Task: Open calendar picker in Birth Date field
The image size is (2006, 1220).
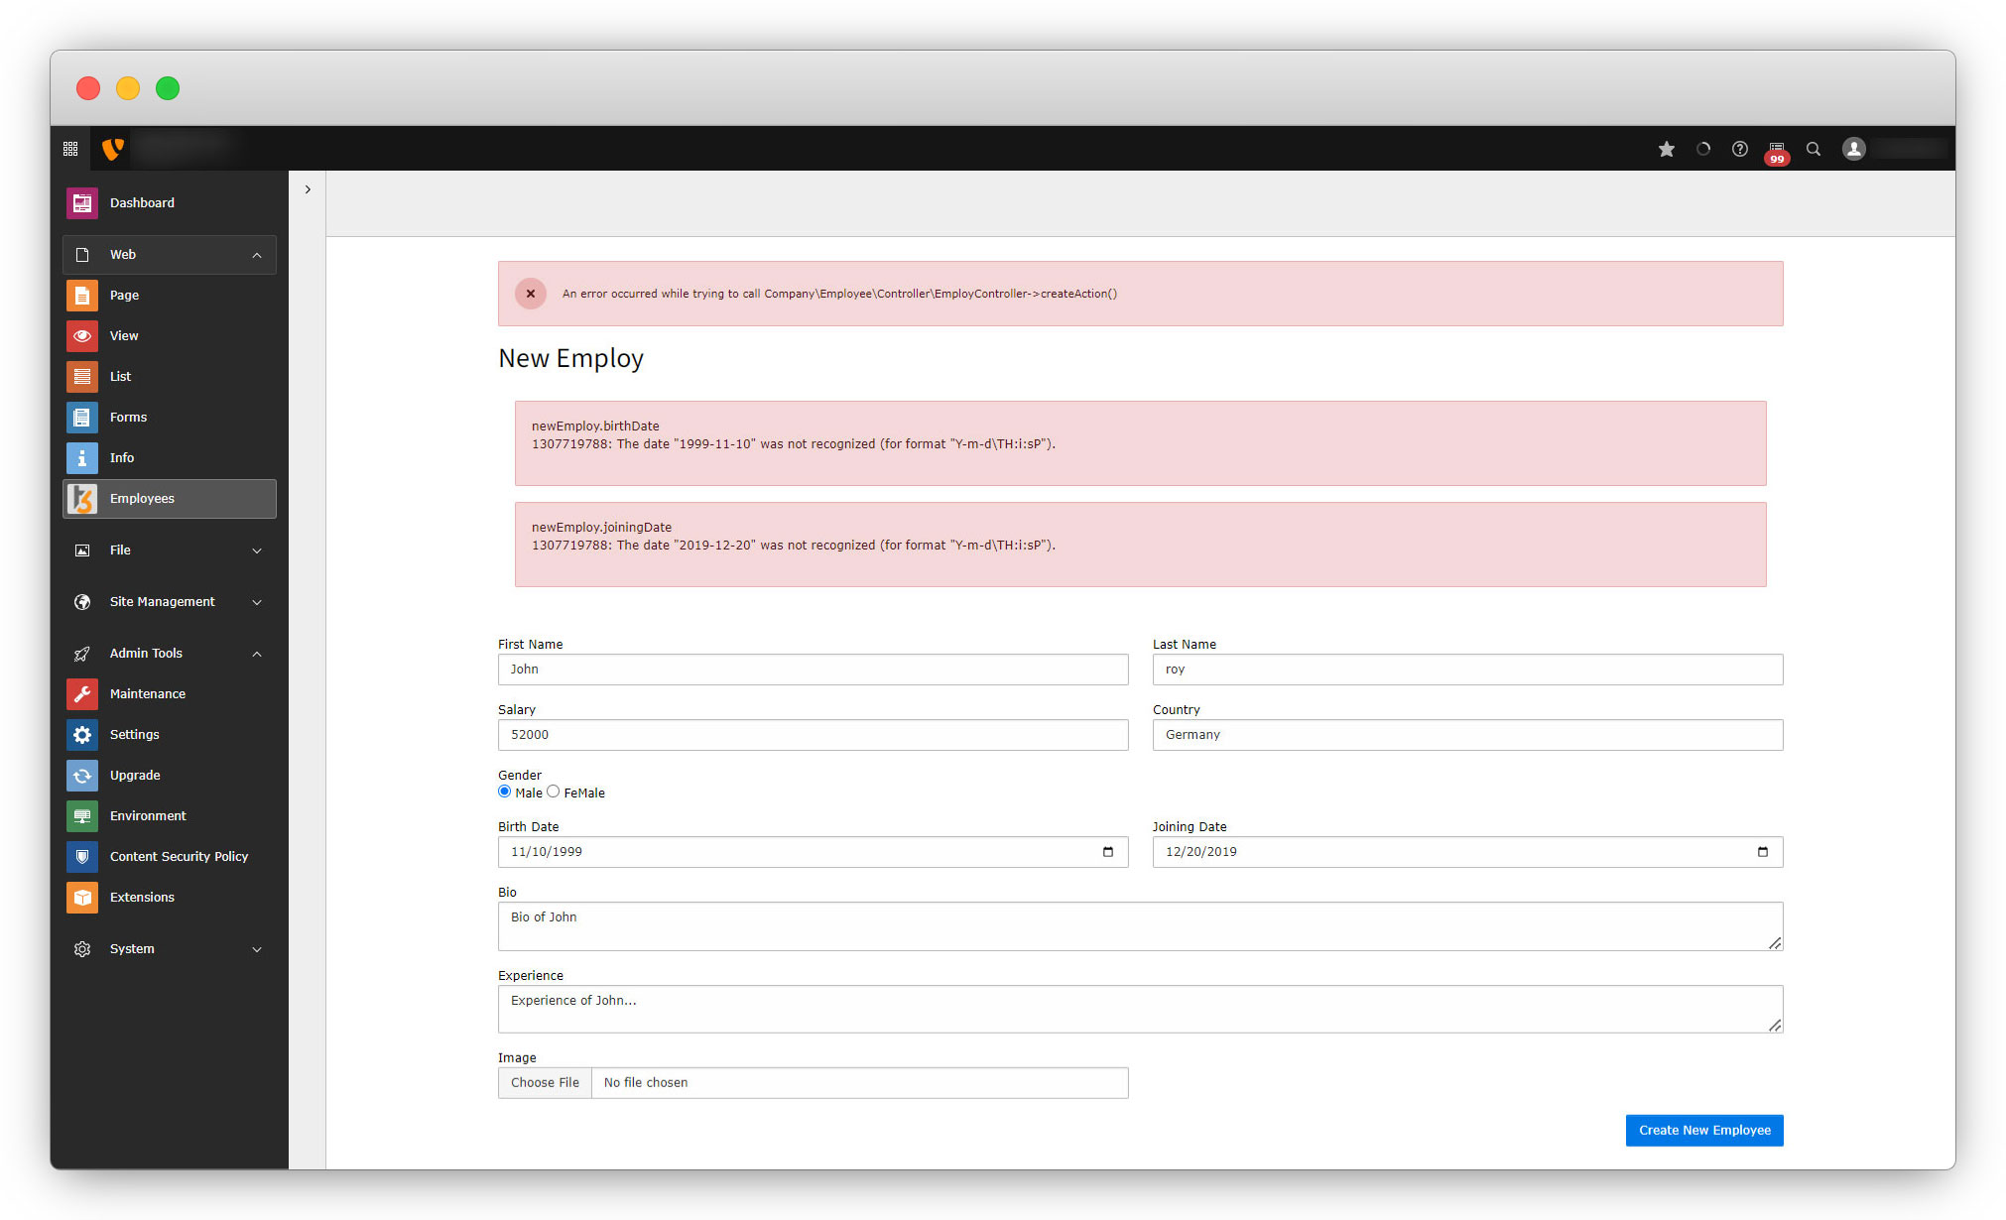Action: coord(1108,852)
